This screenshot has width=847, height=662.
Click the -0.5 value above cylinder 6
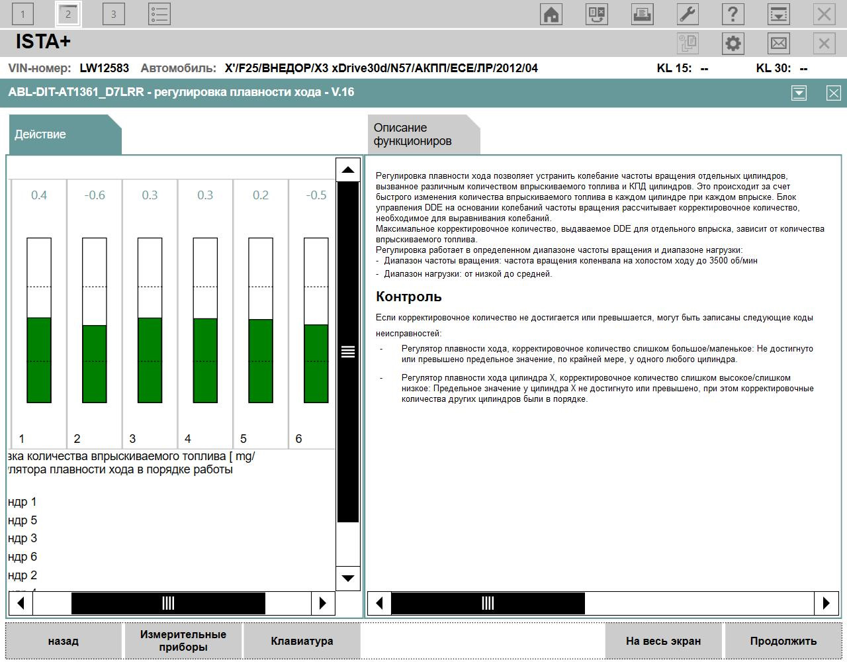tap(316, 195)
